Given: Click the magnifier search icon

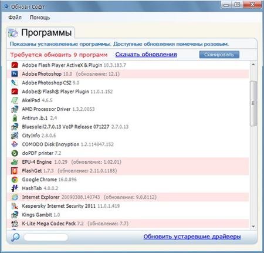Looking at the screenshot, I should (15, 237).
